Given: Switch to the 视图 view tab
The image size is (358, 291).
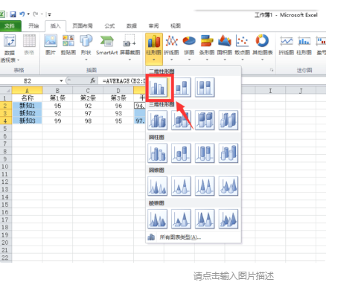Looking at the screenshot, I should [x=176, y=26].
